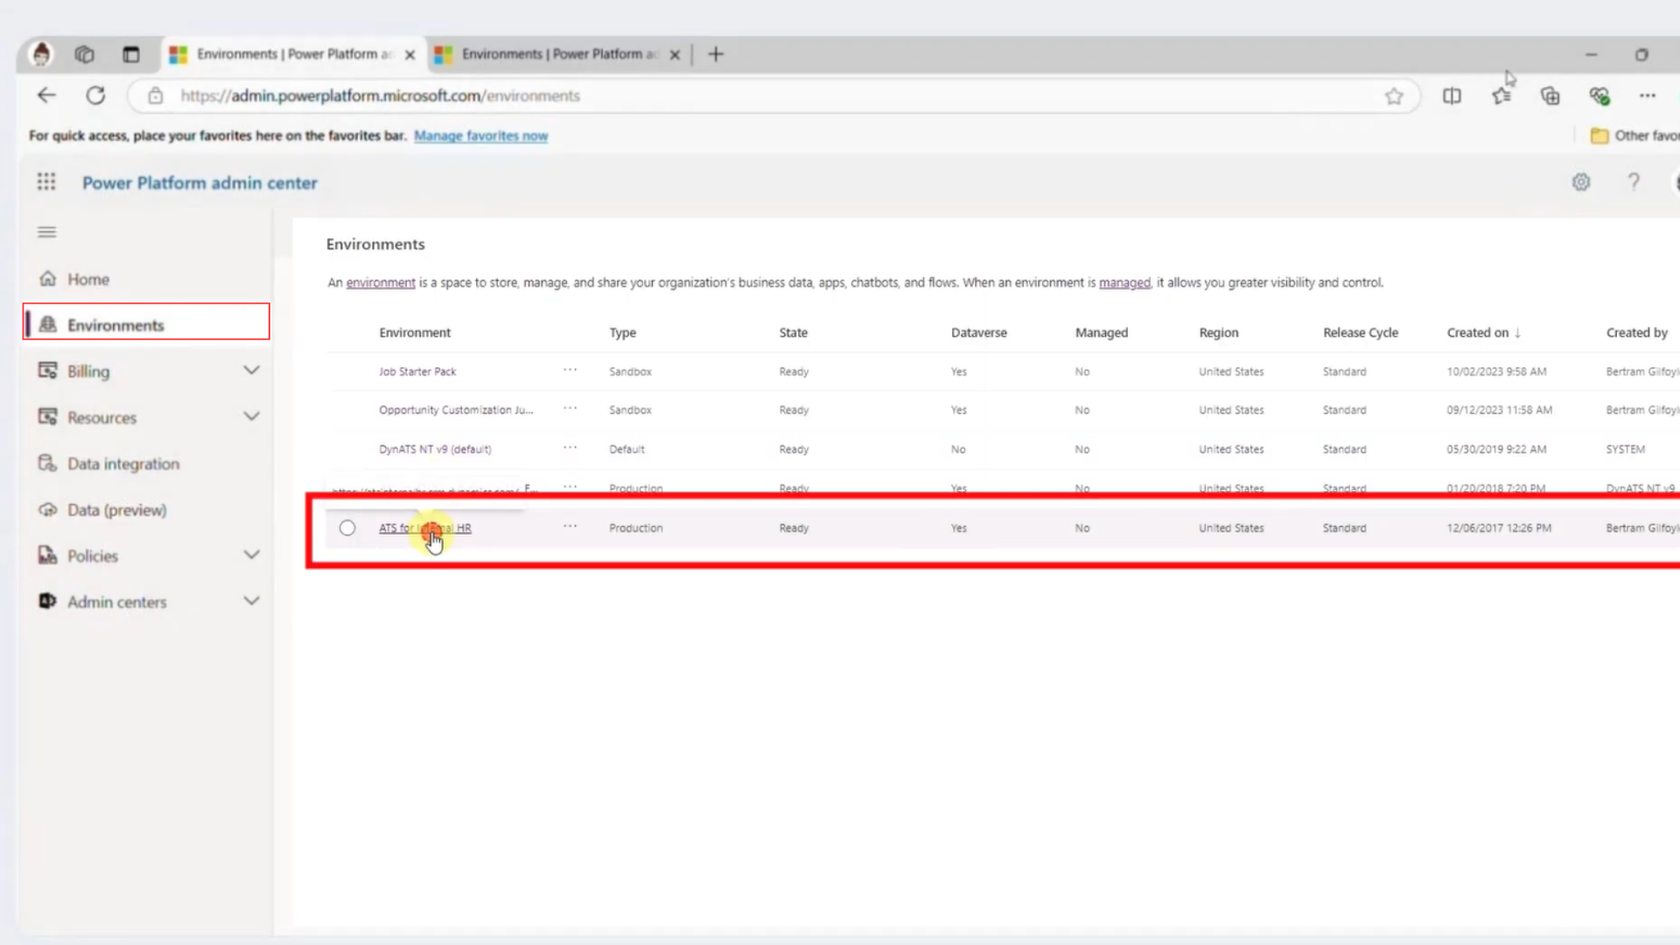The width and height of the screenshot is (1680, 945).
Task: Open Other favorites folder
Action: pos(1634,136)
